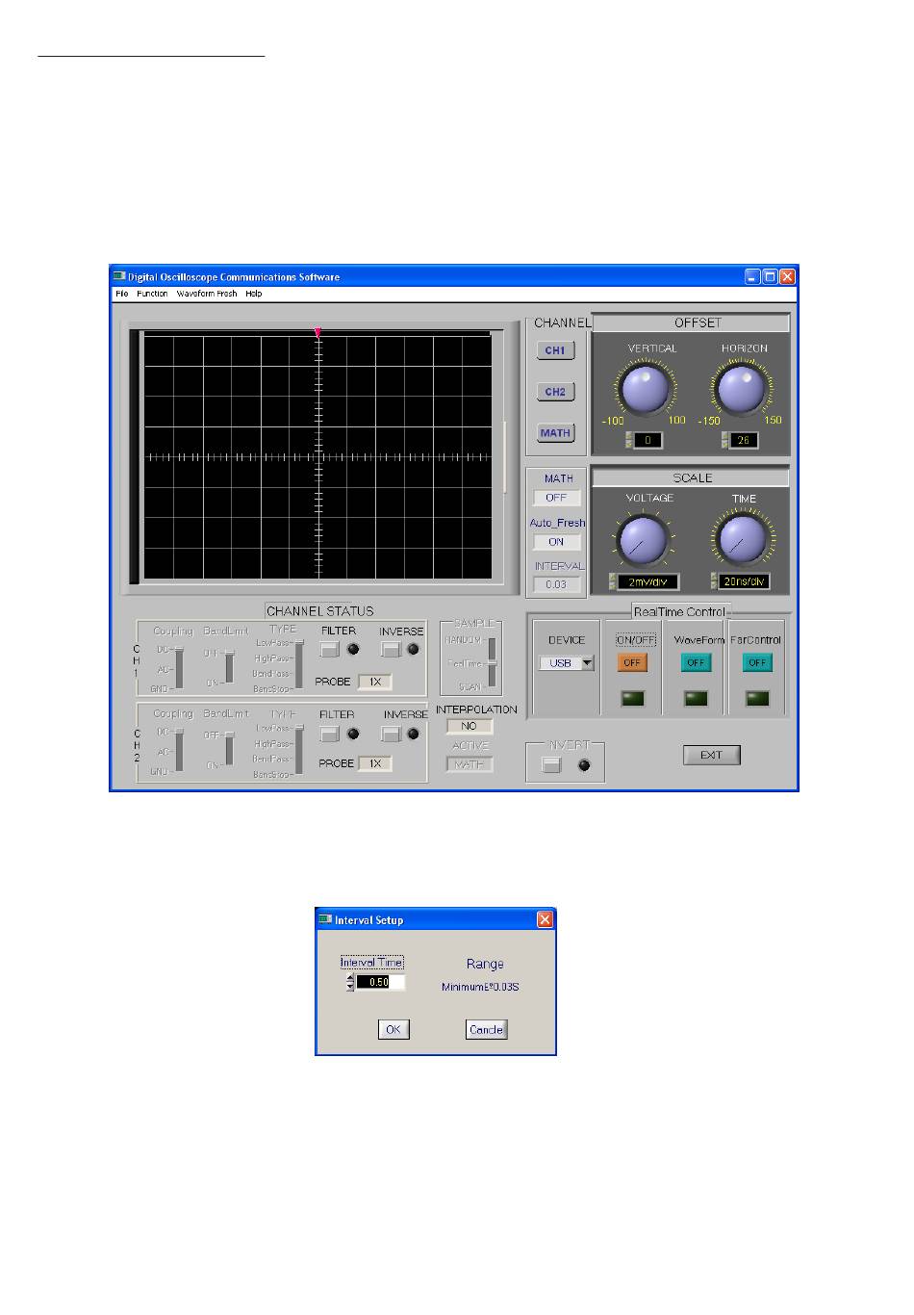Click the horizon offset value field showing 26

tap(743, 441)
